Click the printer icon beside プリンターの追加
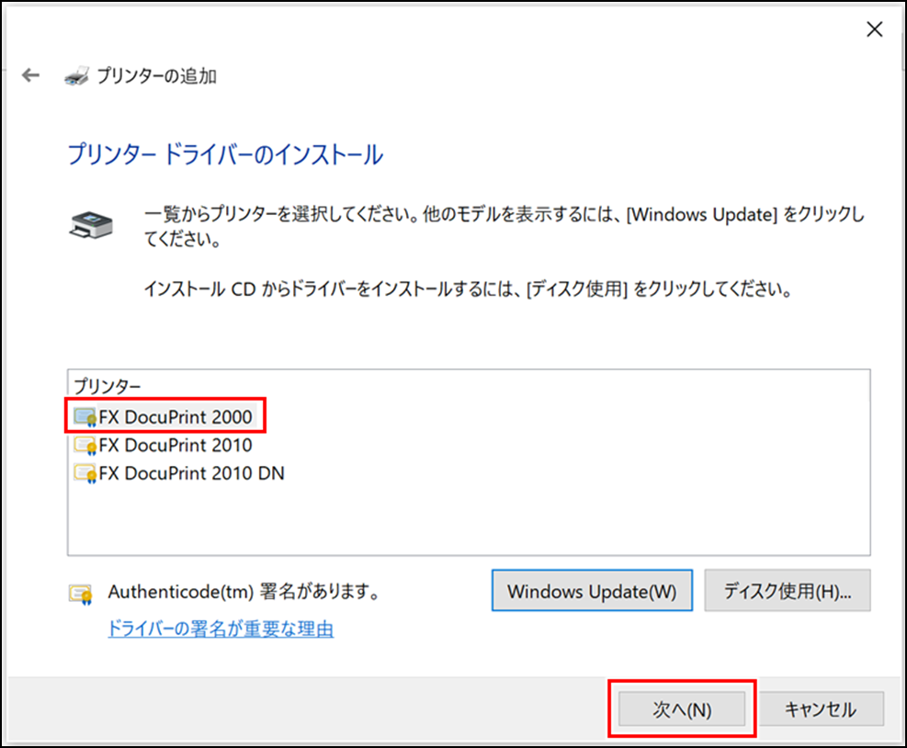The width and height of the screenshot is (907, 748). point(77,75)
